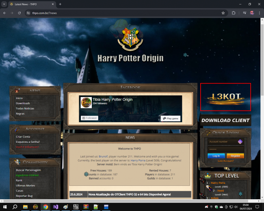Open the Downloads menu link

point(23,103)
